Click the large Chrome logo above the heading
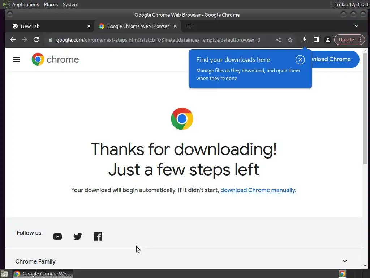370x278 pixels. click(x=182, y=119)
